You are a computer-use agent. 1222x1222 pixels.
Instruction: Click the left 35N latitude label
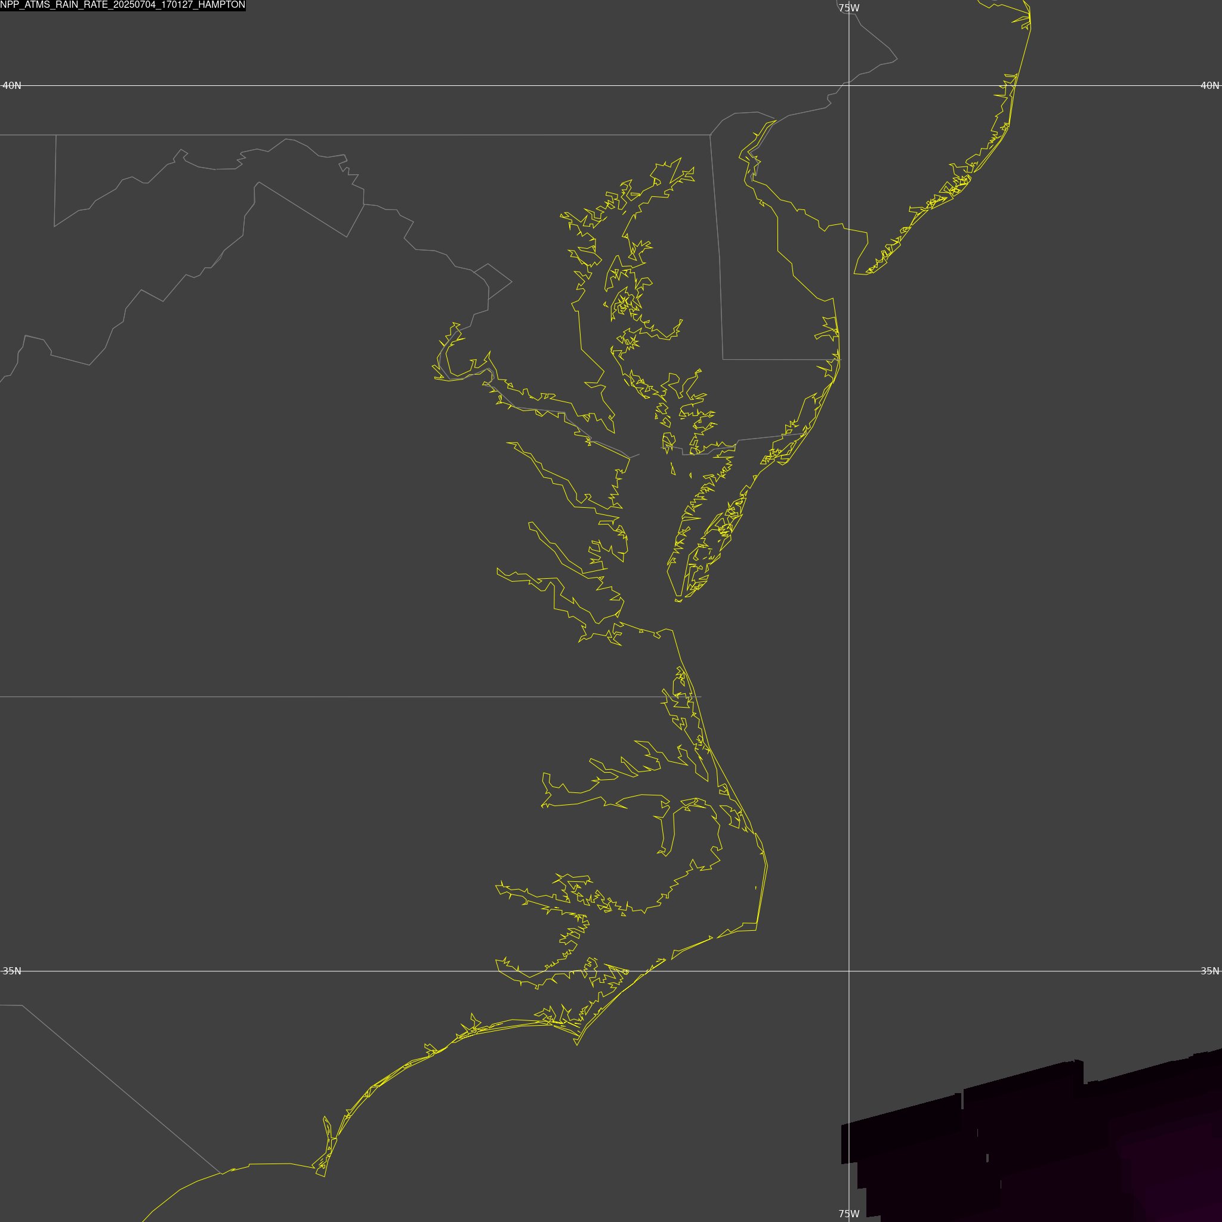point(12,971)
